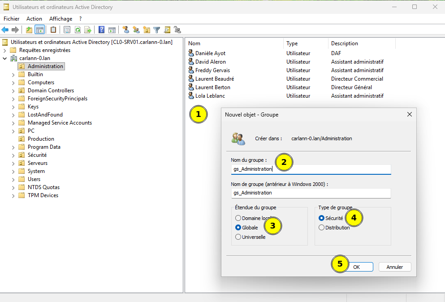Expand the Sécurité organizational unit

tap(13, 155)
